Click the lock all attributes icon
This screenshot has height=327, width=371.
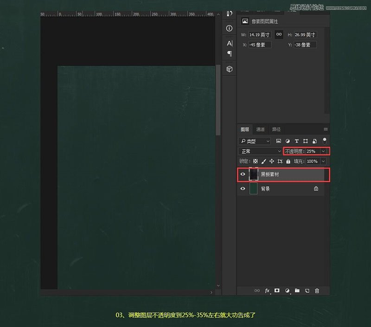click(288, 161)
